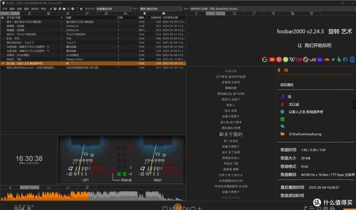Open the YouTube icon link
Image resolution: width=356 pixels, height=210 pixels.
pyautogui.click(x=272, y=60)
